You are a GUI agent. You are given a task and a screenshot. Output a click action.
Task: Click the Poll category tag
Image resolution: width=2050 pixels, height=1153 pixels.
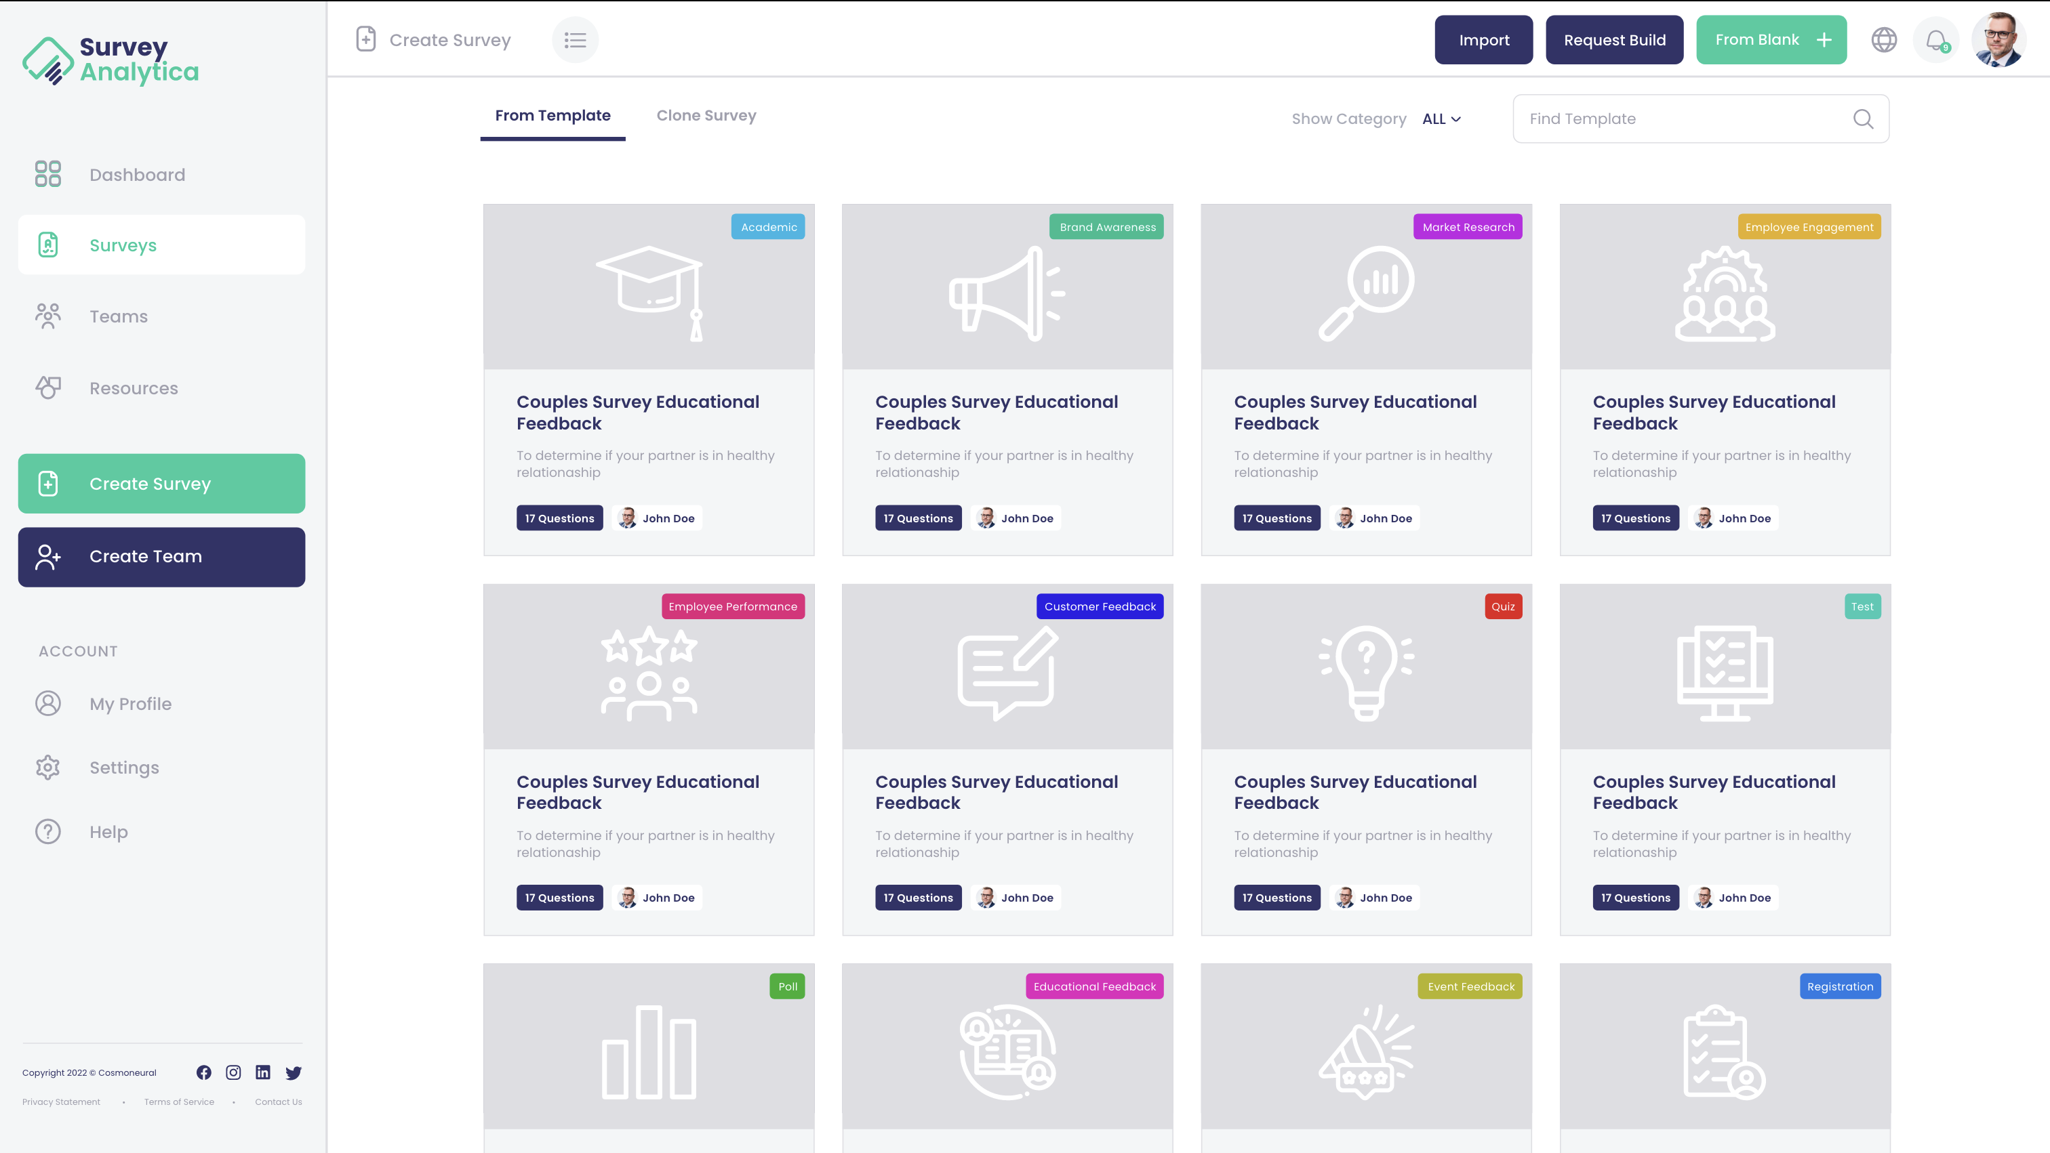coord(787,986)
